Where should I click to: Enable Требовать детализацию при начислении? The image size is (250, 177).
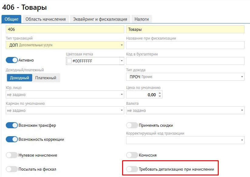132,169
